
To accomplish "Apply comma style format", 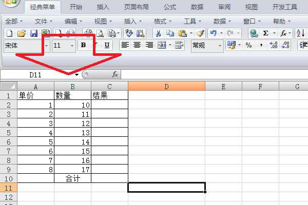I will [261, 45].
